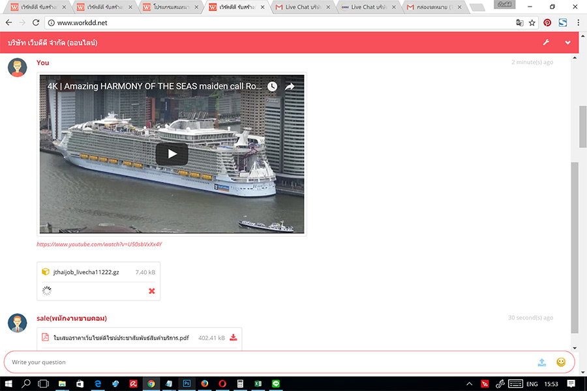The width and height of the screenshot is (587, 391).
Task: Open the Windows Store taskbar icon
Action: tap(80, 384)
